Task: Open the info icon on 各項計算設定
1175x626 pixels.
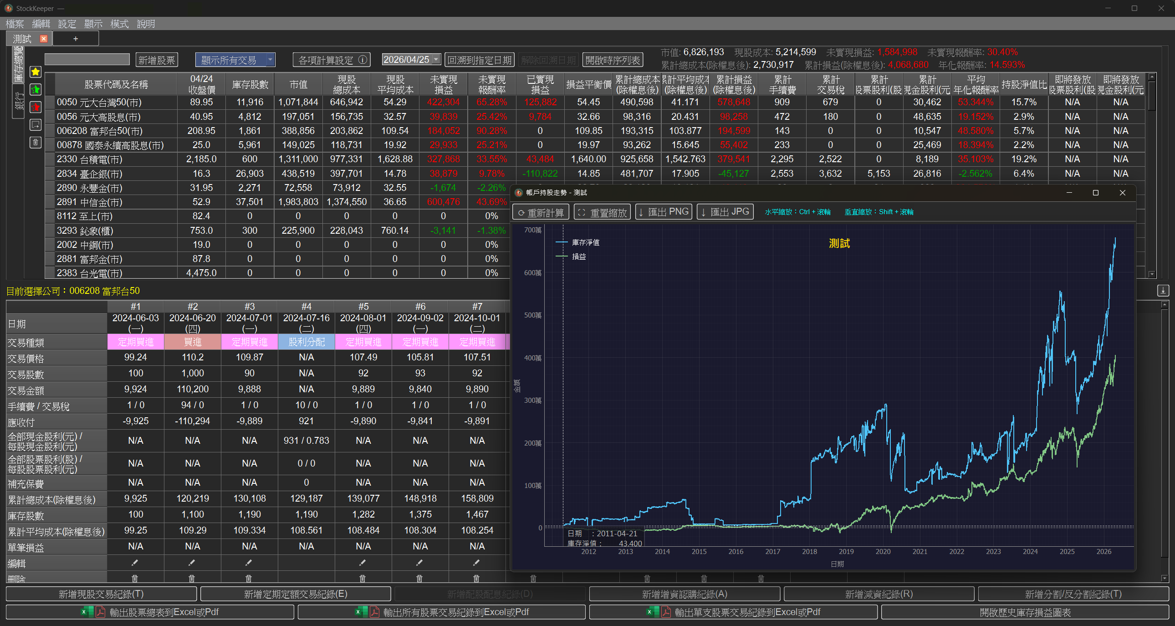Action: [363, 59]
